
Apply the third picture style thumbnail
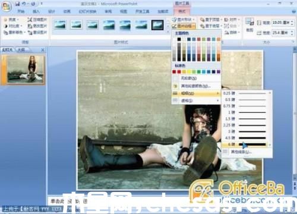[93, 25]
